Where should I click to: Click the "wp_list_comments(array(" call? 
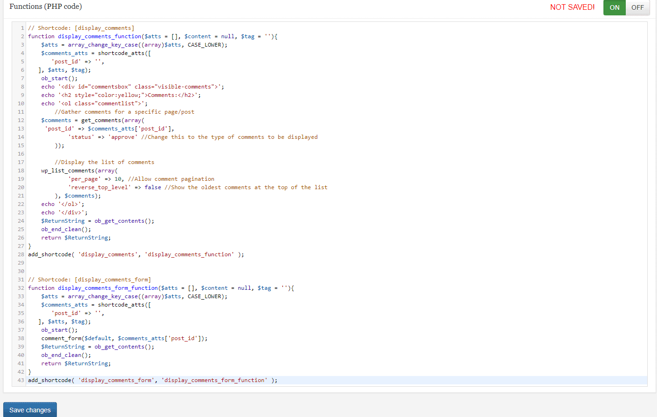[x=79, y=171]
